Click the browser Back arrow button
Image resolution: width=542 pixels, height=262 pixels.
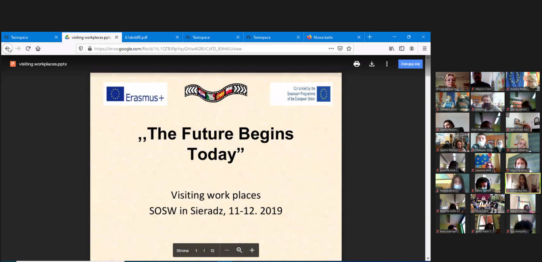pyautogui.click(x=7, y=48)
